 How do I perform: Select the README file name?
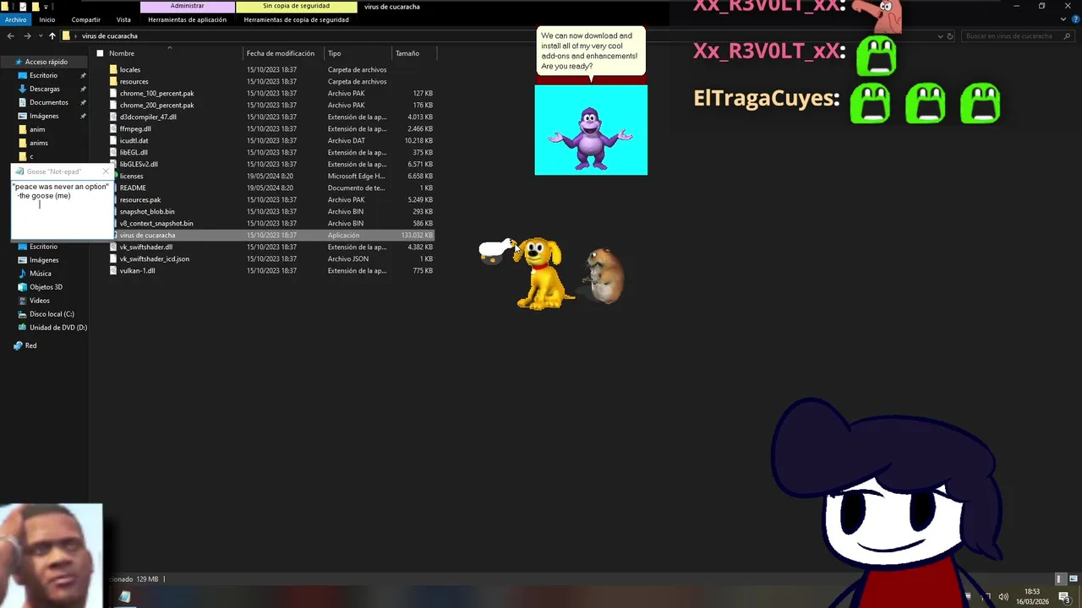tap(133, 187)
